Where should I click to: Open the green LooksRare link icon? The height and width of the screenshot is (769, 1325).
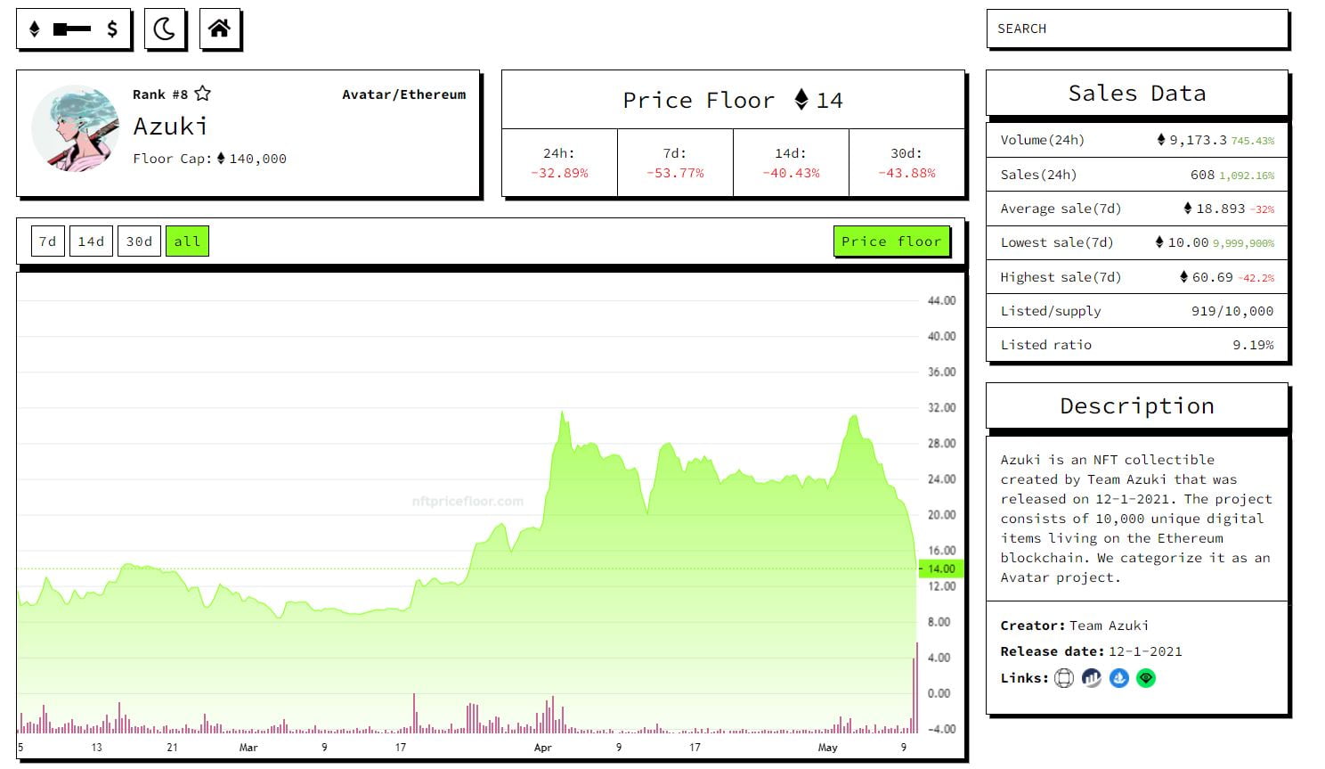[1146, 678]
